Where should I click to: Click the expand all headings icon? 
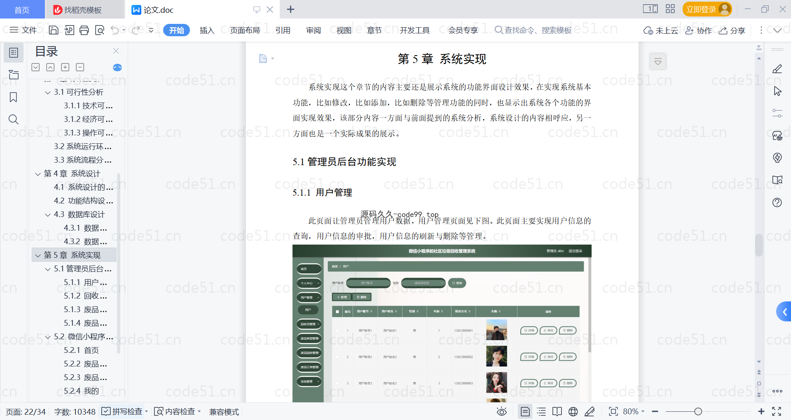tap(36, 67)
